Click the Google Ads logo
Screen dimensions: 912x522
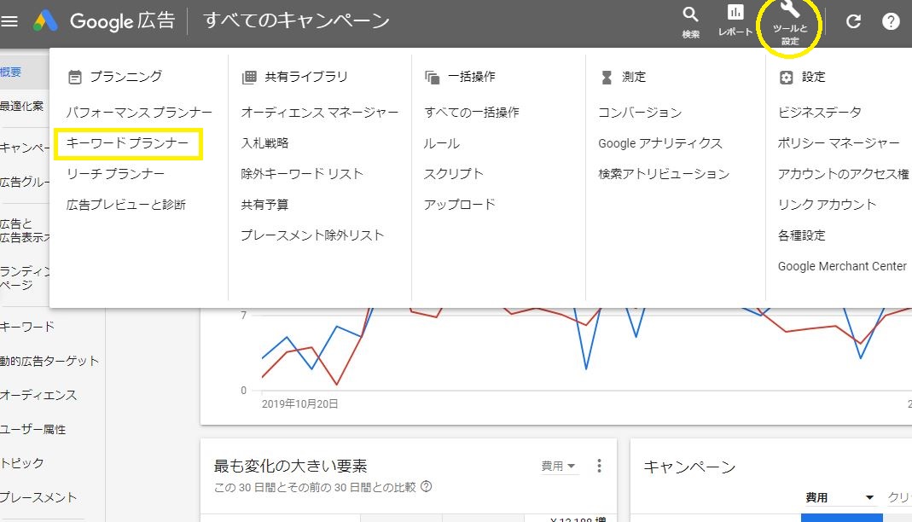[x=44, y=21]
